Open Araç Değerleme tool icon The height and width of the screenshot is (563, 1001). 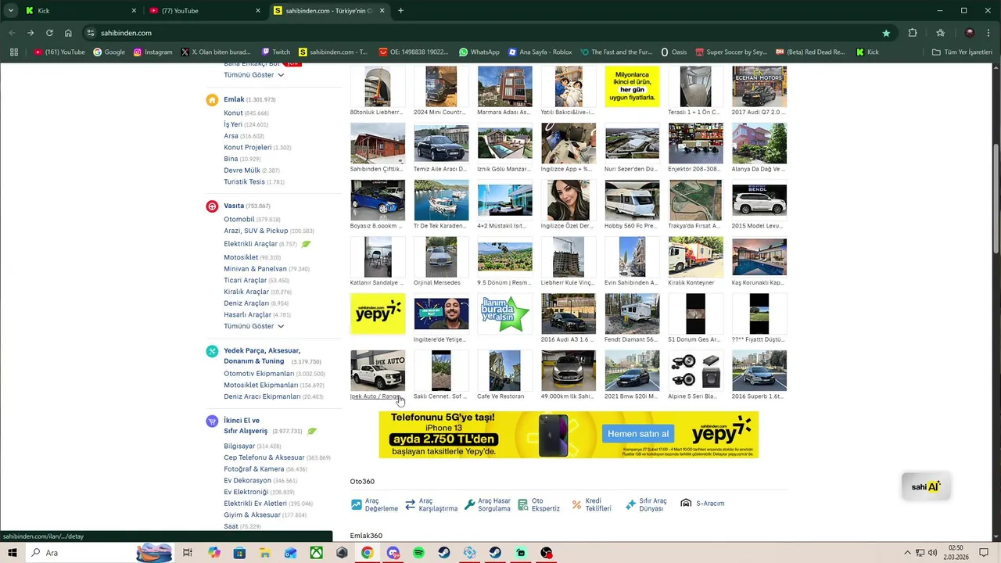(357, 505)
